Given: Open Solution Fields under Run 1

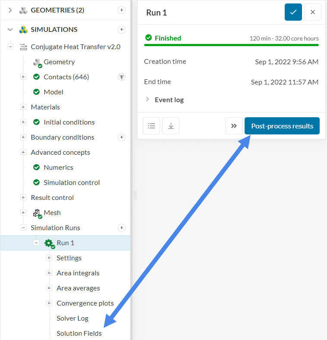Looking at the screenshot, I should coord(79,333).
